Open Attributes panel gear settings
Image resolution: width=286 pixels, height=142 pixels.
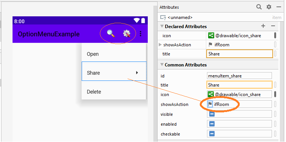269,7
